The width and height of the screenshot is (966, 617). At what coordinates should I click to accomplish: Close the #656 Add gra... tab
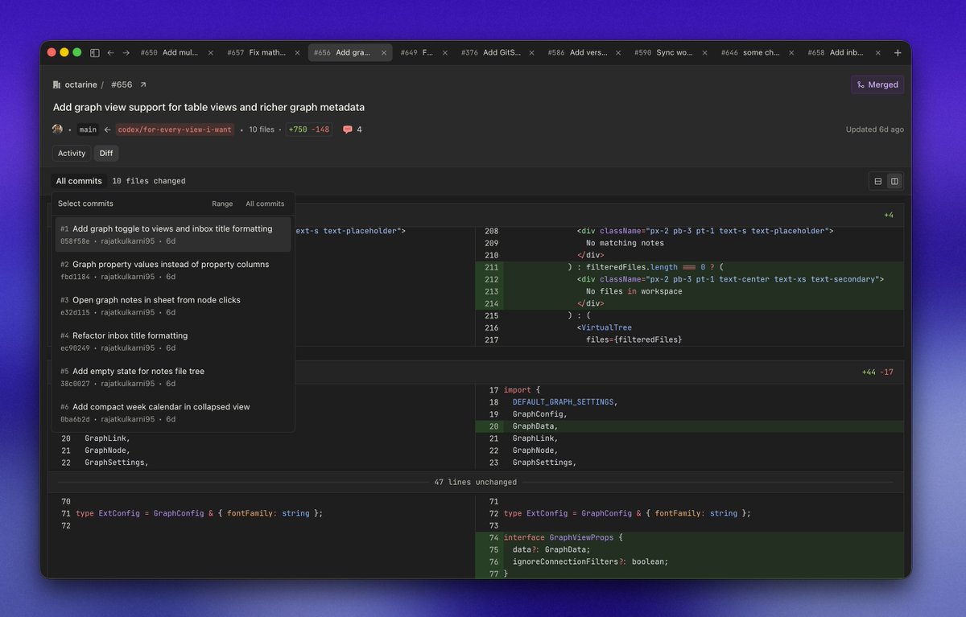384,52
